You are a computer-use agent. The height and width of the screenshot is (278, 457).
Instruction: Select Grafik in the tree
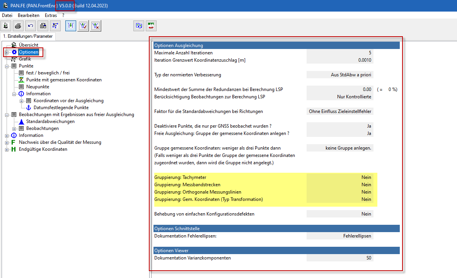(25, 59)
